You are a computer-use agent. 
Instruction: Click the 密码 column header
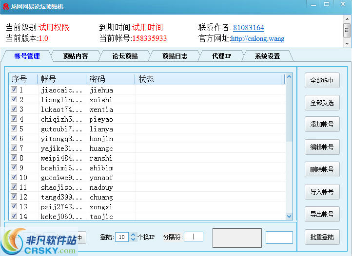[111, 79]
